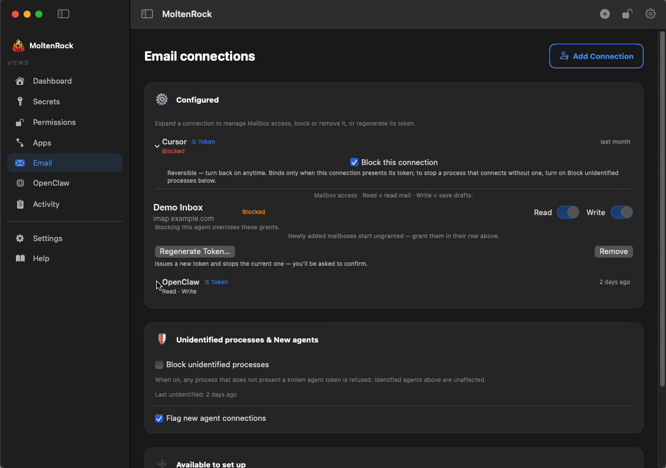Screen dimensions: 666x468
Task: Toggle Write access for Demo Inbox
Action: point(621,212)
